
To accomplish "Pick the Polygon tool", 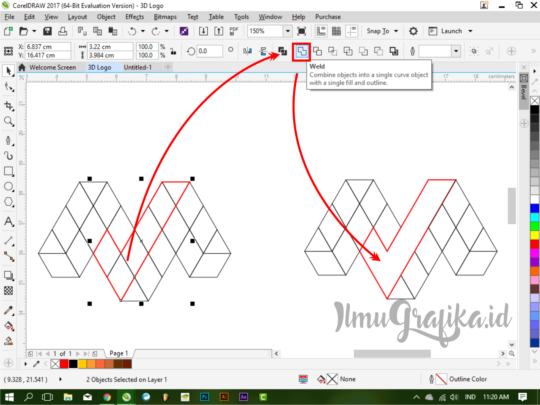I will [x=8, y=202].
